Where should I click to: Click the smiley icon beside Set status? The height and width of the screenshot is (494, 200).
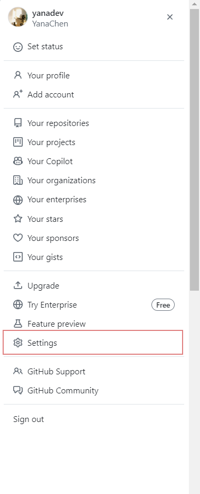pos(18,47)
